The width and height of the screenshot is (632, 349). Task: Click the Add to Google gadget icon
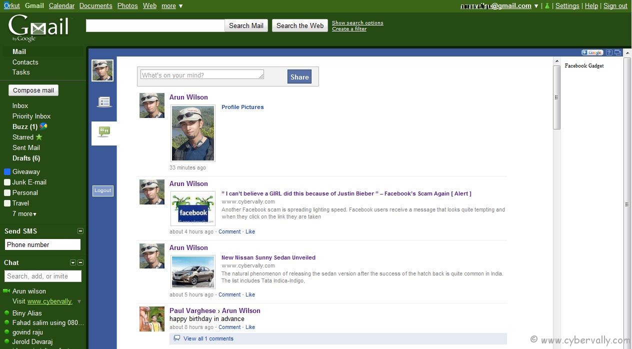click(592, 52)
